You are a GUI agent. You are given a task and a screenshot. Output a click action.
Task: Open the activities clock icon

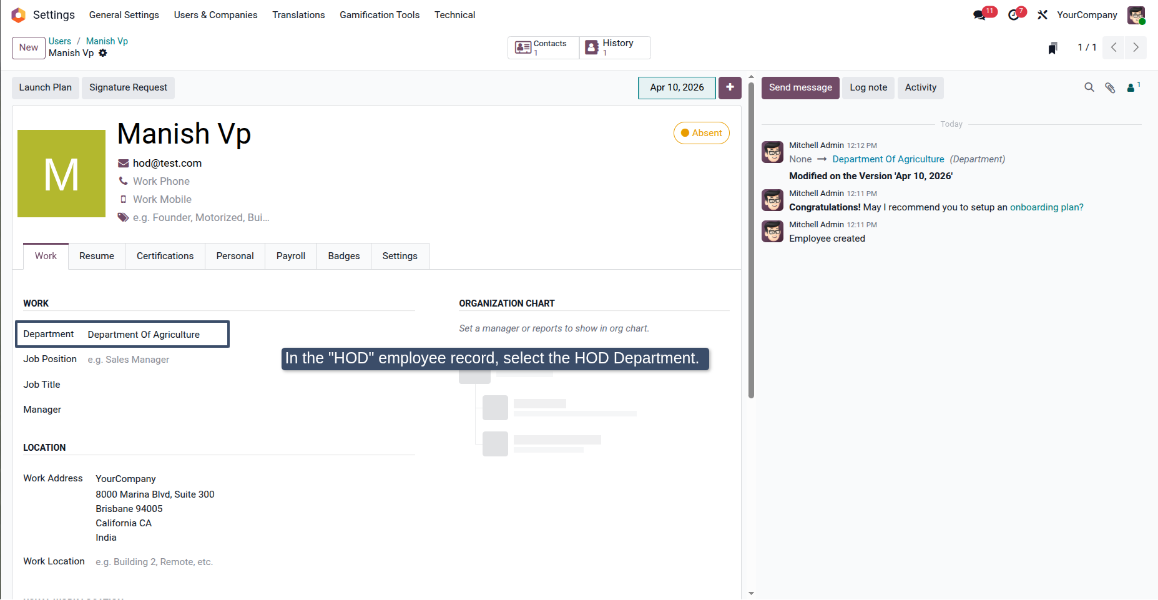(x=1014, y=15)
